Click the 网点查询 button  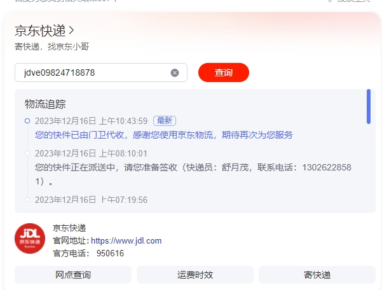(73, 275)
